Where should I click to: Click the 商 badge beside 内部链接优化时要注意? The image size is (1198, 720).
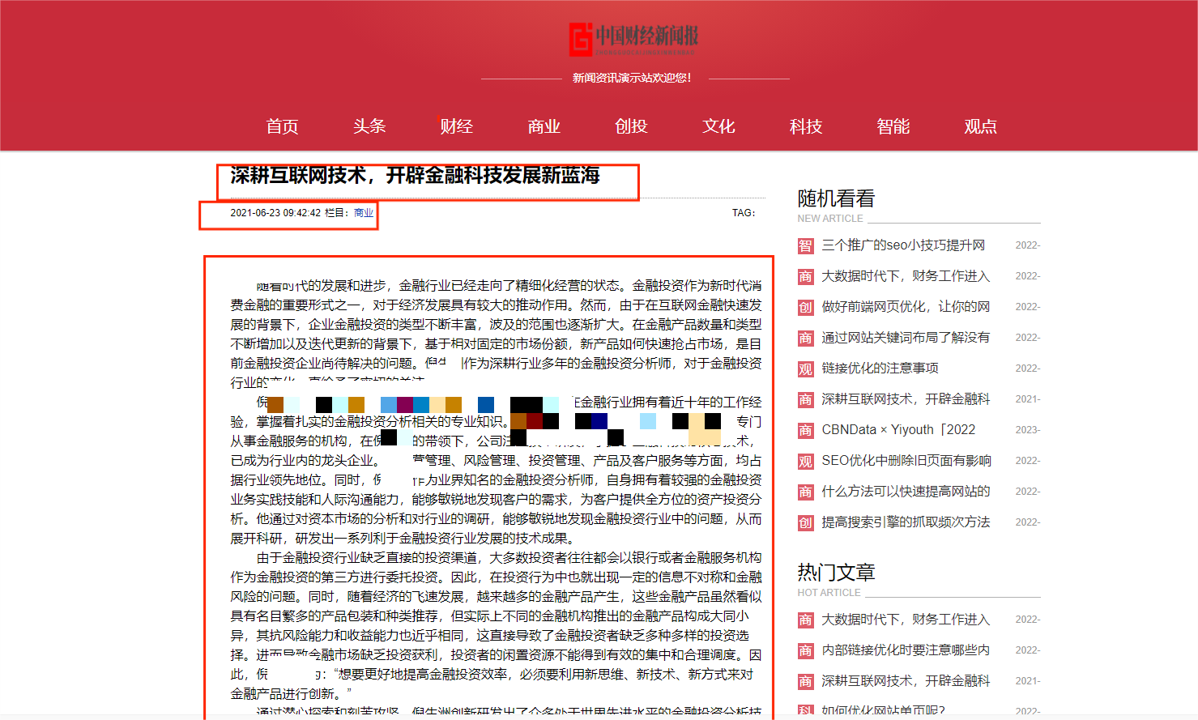[805, 650]
